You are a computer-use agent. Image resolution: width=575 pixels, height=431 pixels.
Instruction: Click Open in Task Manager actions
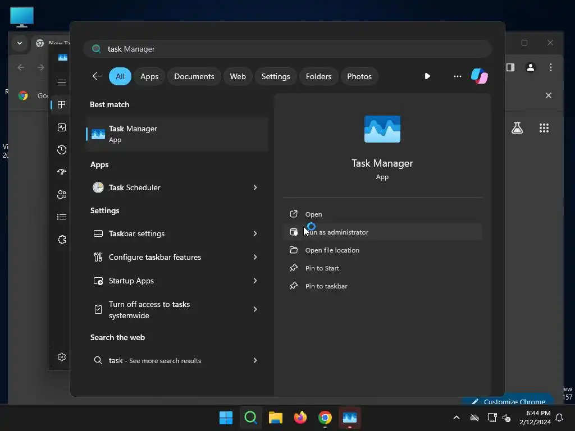pos(382,214)
